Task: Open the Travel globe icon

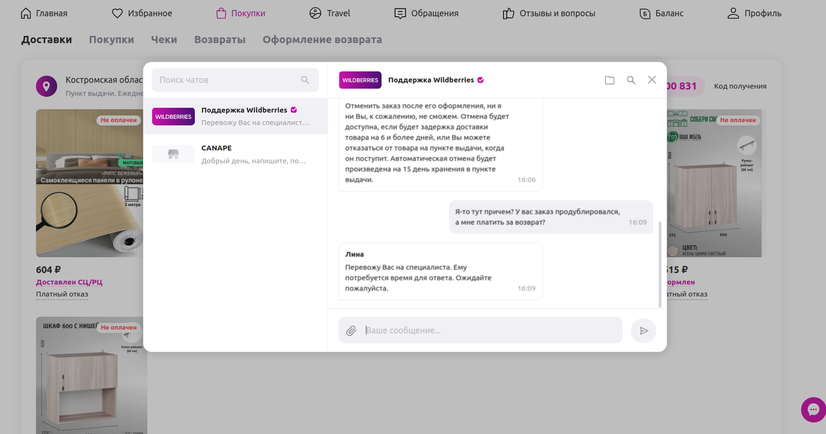Action: (x=315, y=13)
